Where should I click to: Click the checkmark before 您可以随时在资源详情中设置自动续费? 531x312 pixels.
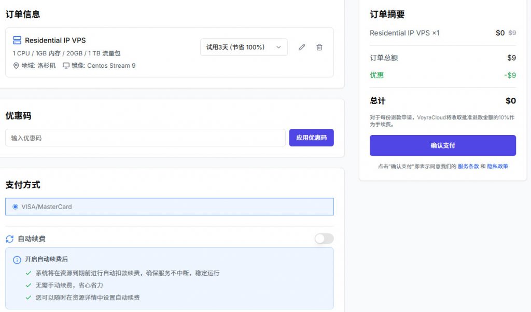coord(27,298)
